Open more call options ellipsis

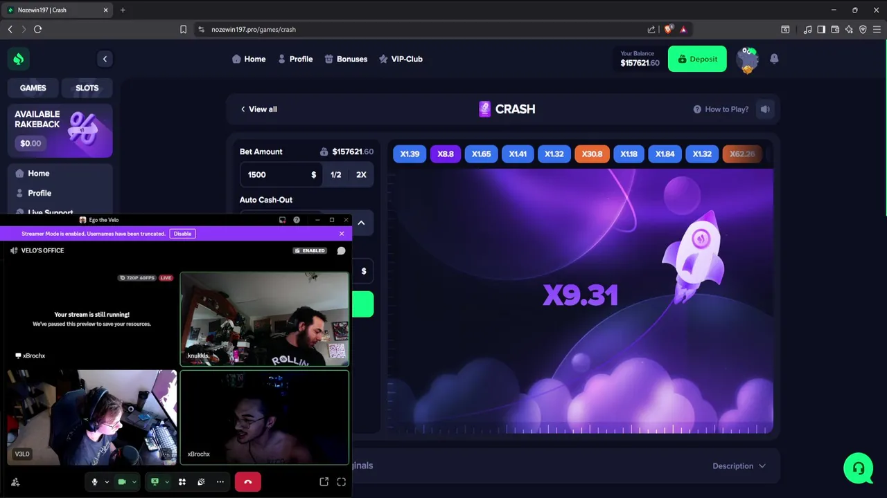(x=220, y=482)
